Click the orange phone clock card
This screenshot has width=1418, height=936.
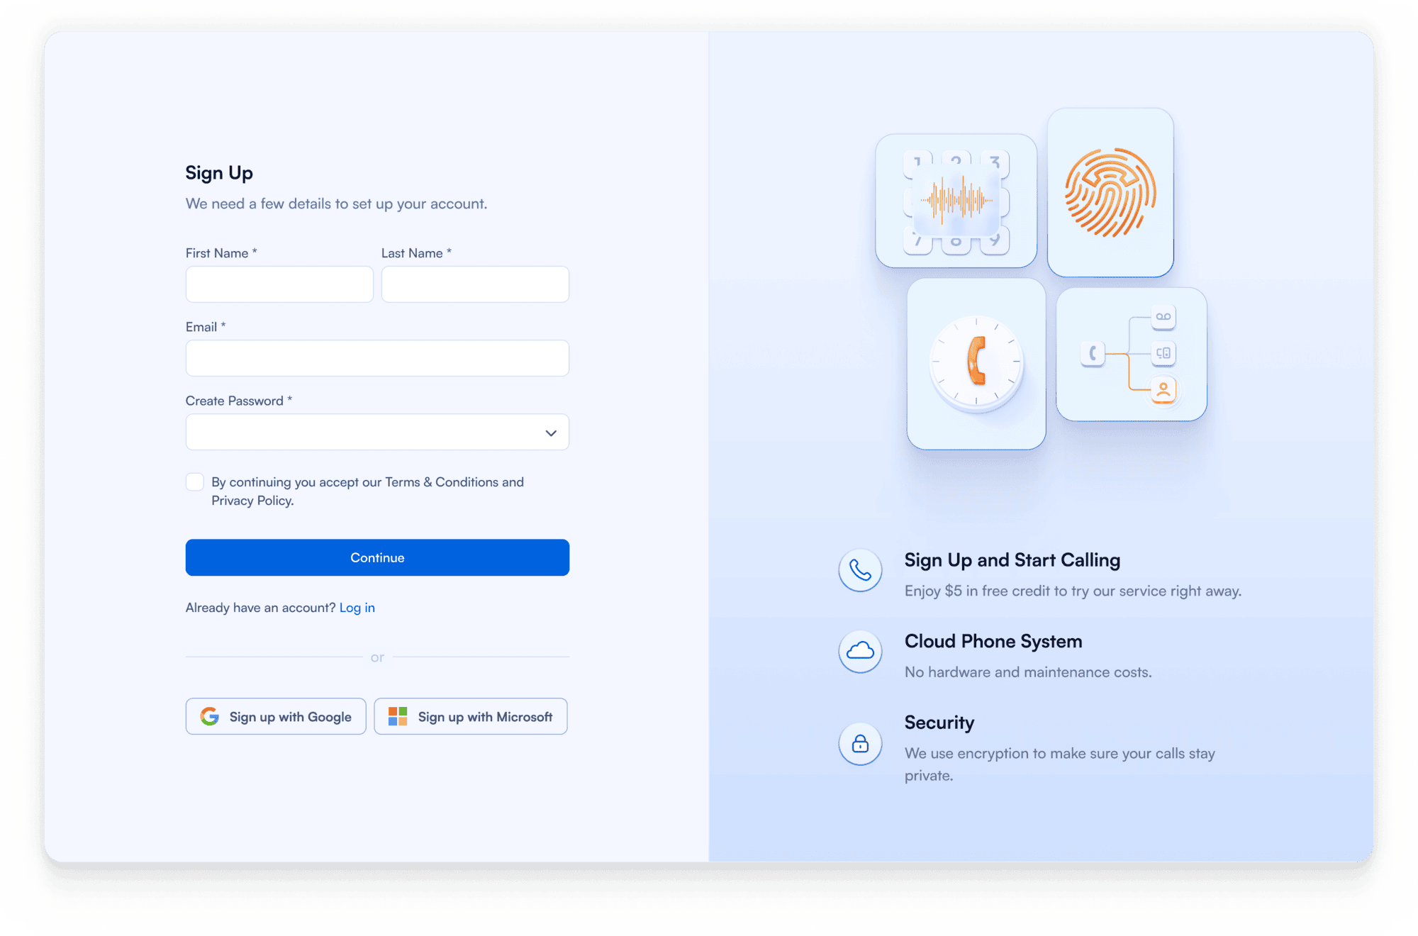tap(976, 364)
